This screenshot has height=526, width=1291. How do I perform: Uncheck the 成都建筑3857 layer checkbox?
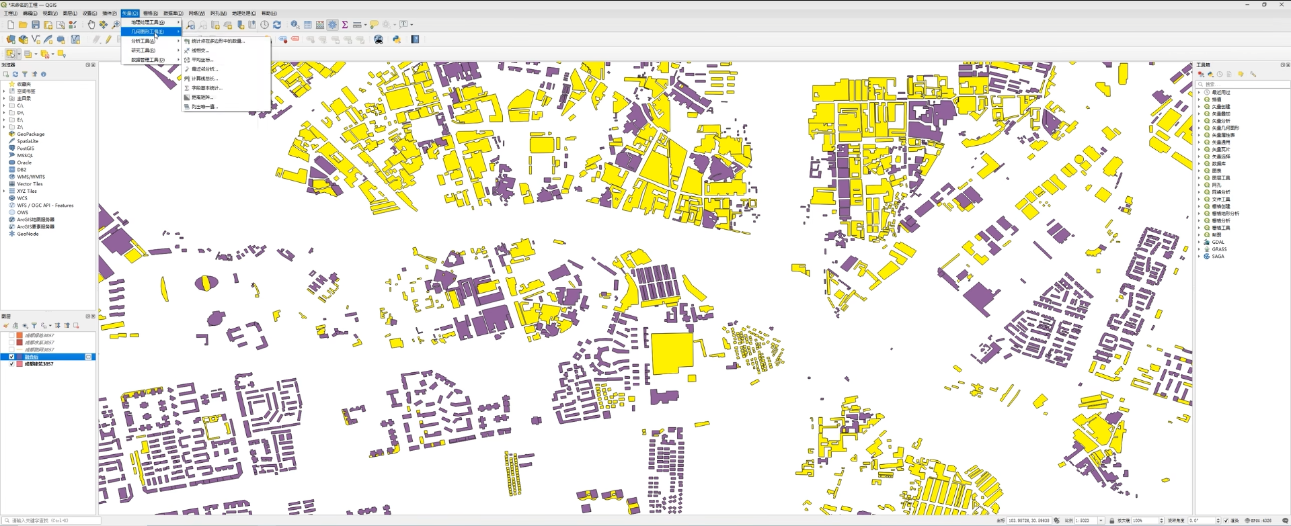(11, 364)
